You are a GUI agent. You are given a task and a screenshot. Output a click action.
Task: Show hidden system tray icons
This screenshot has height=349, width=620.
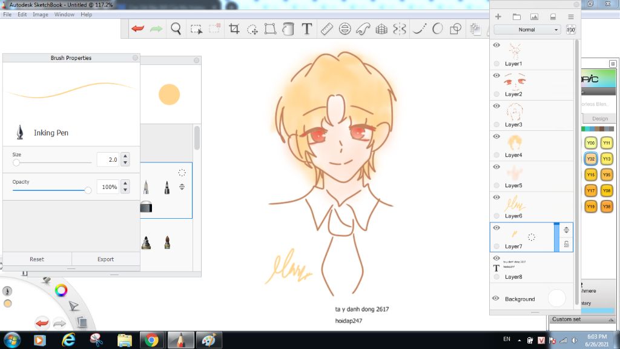tap(519, 341)
